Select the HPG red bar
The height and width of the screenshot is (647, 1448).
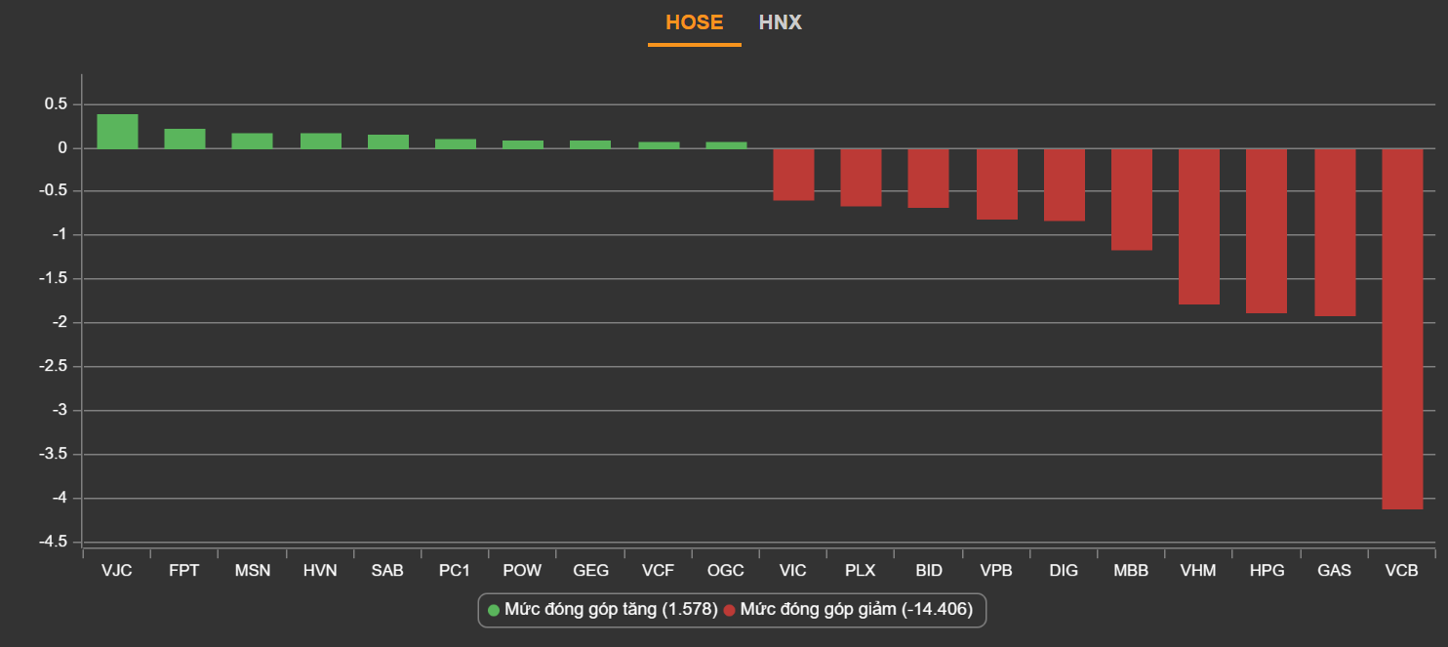(1267, 230)
